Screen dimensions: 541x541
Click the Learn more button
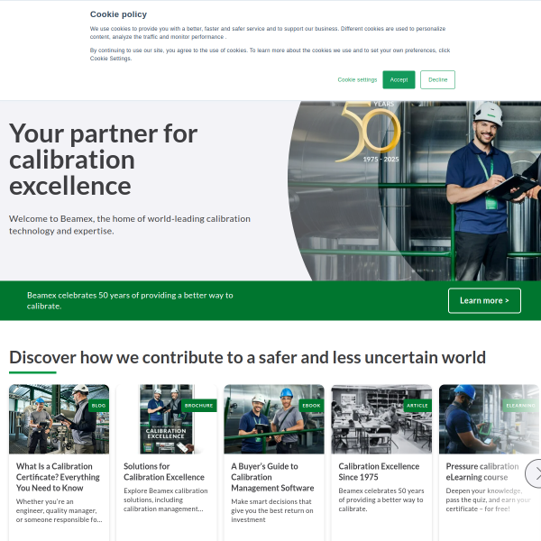(x=484, y=300)
